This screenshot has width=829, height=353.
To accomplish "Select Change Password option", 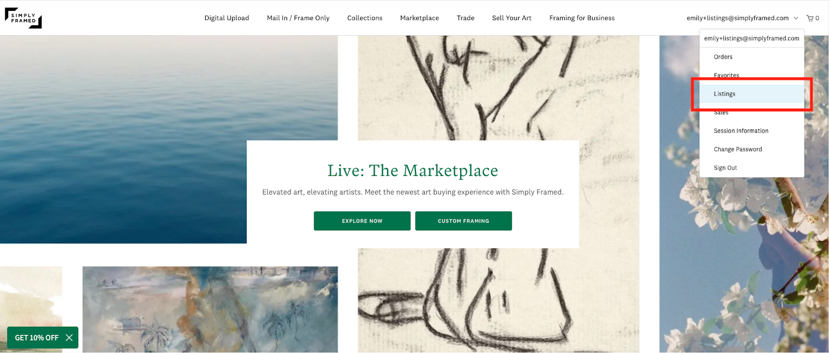I will [x=752, y=150].
